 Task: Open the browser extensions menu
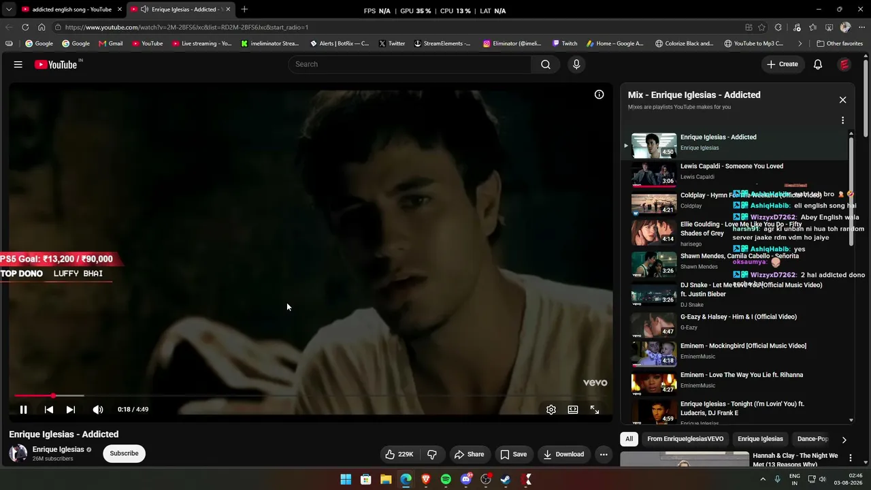(x=778, y=27)
